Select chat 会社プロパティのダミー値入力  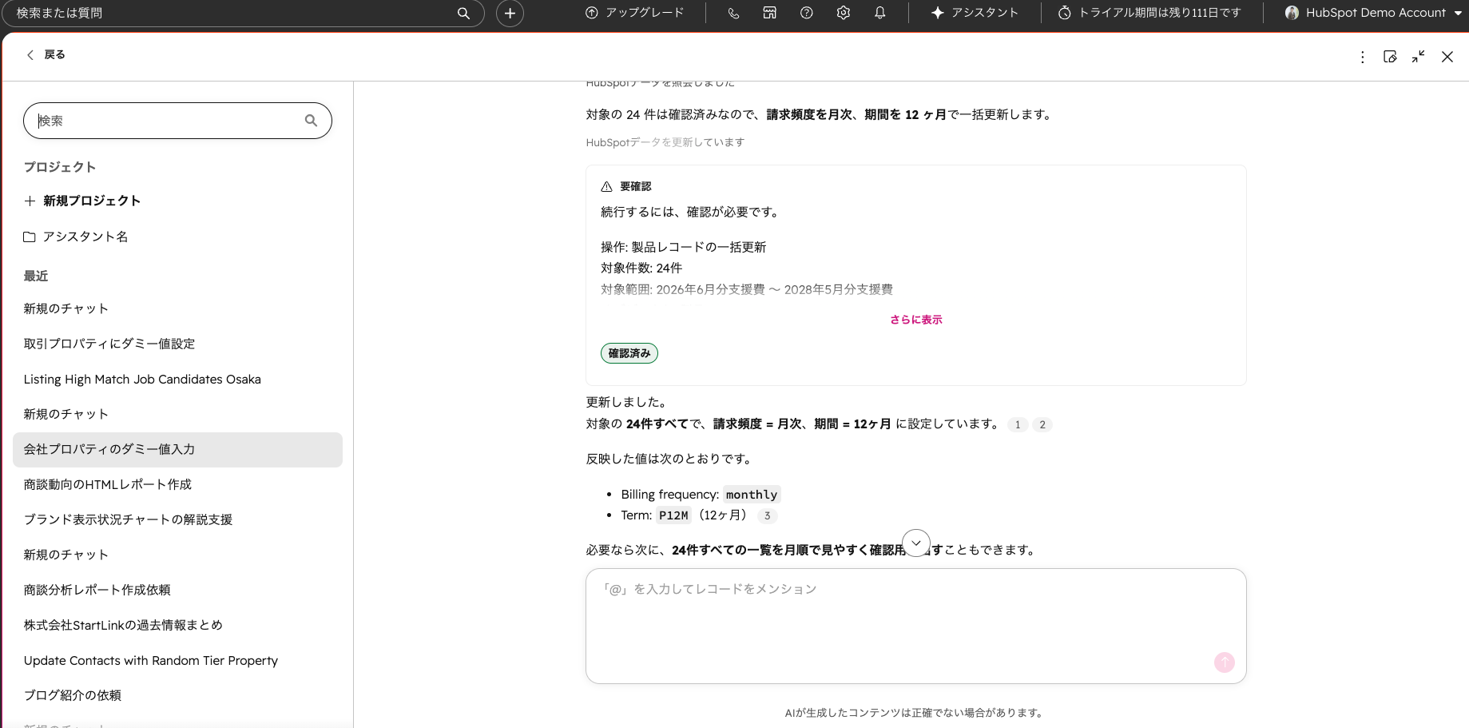(x=177, y=449)
